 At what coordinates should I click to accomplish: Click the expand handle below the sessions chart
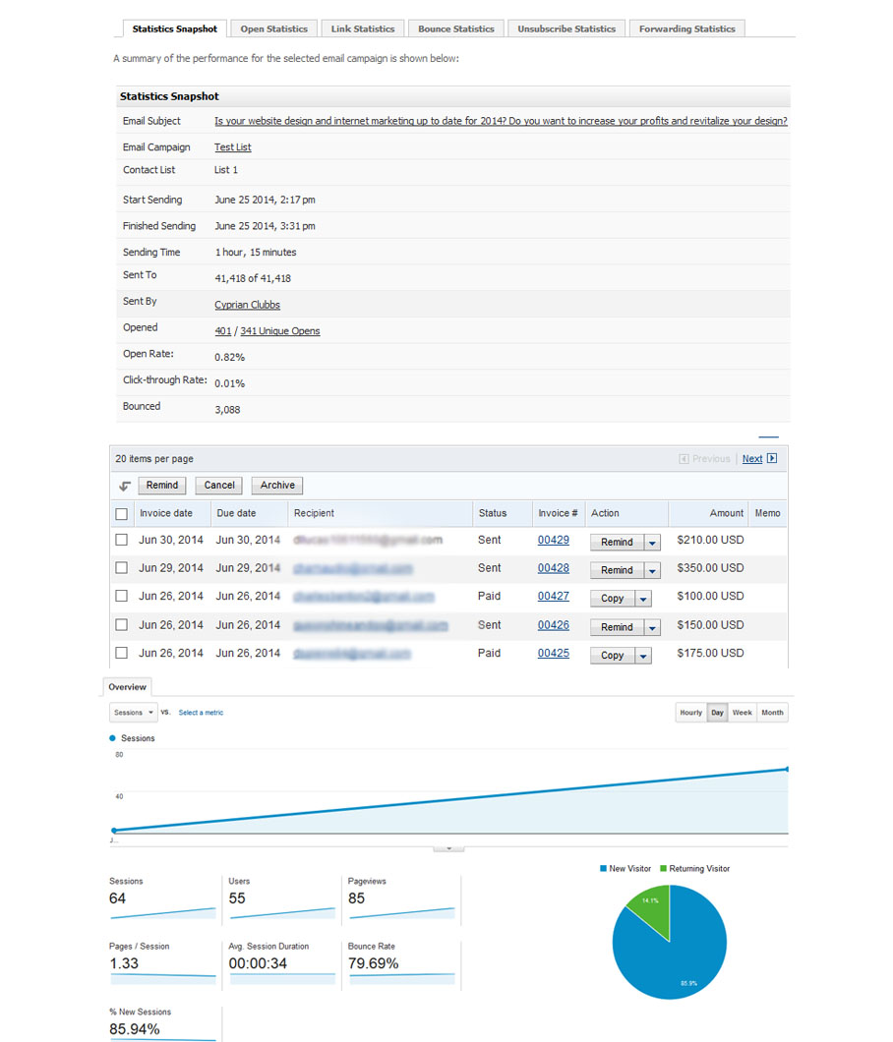(448, 846)
